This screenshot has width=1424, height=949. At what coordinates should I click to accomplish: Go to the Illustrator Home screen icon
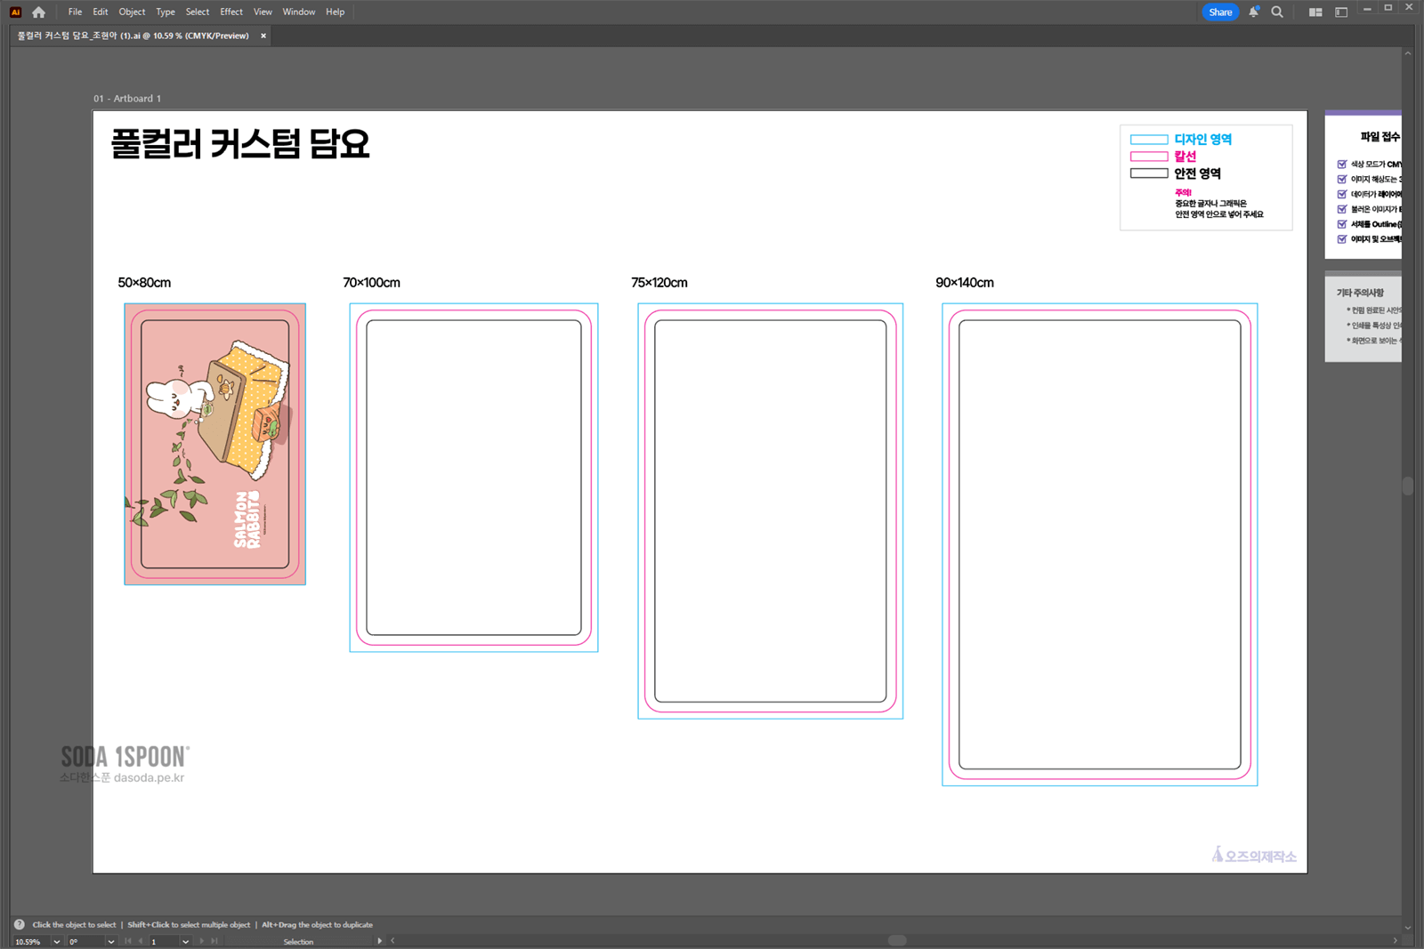[x=38, y=12]
